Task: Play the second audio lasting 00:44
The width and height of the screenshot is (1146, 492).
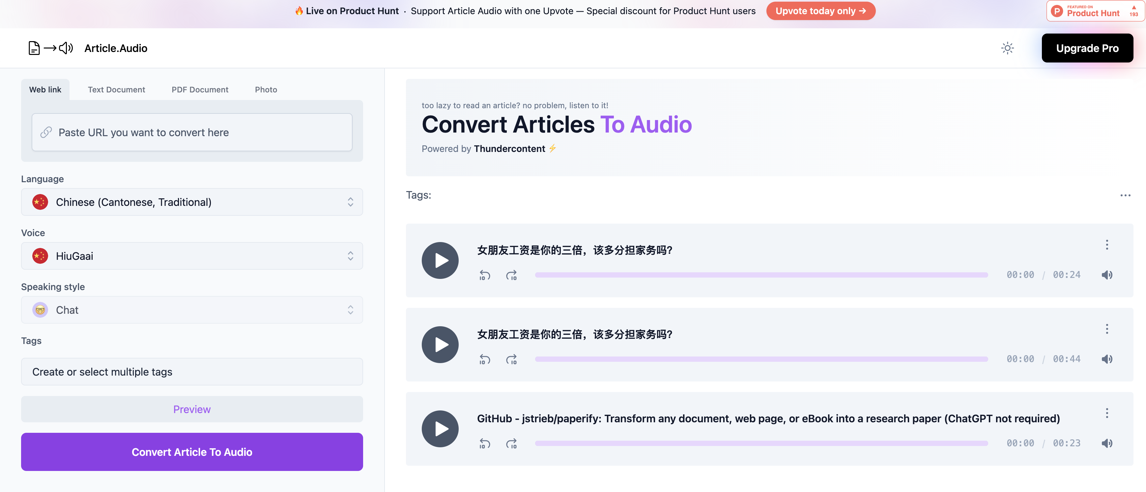Action: 440,345
